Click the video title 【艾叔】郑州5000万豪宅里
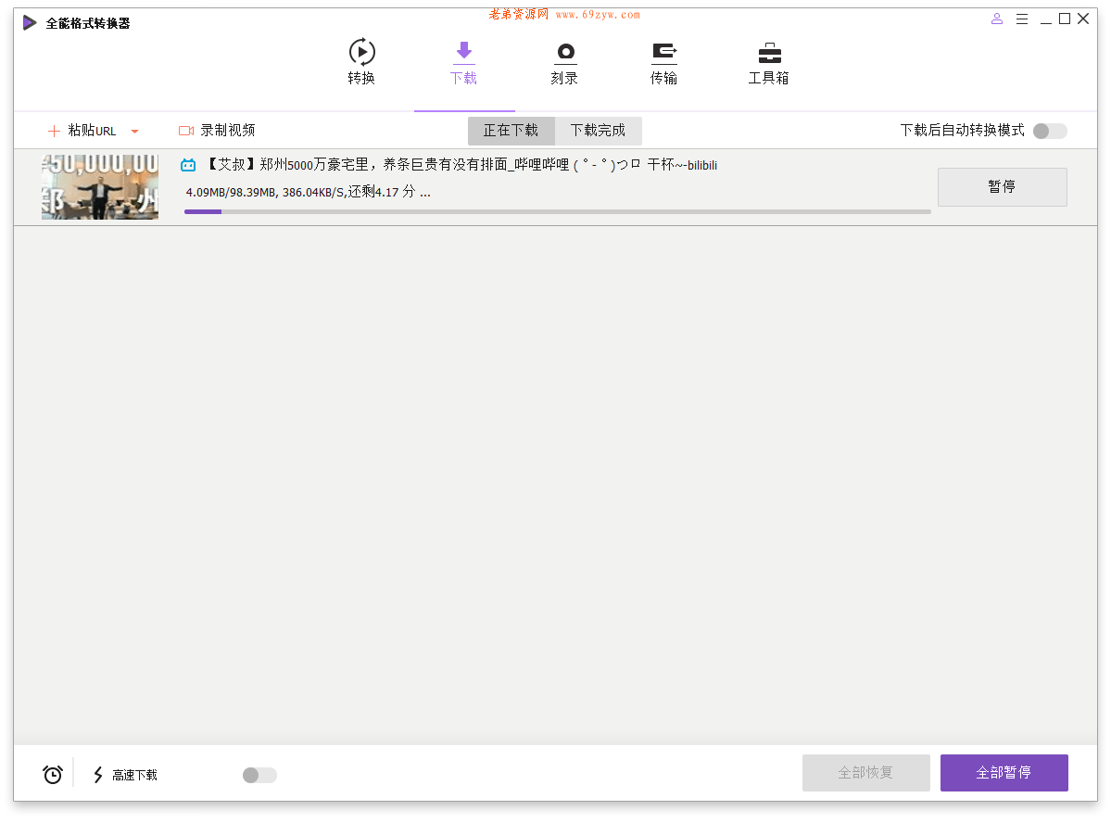This screenshot has width=1111, height=823. (462, 164)
